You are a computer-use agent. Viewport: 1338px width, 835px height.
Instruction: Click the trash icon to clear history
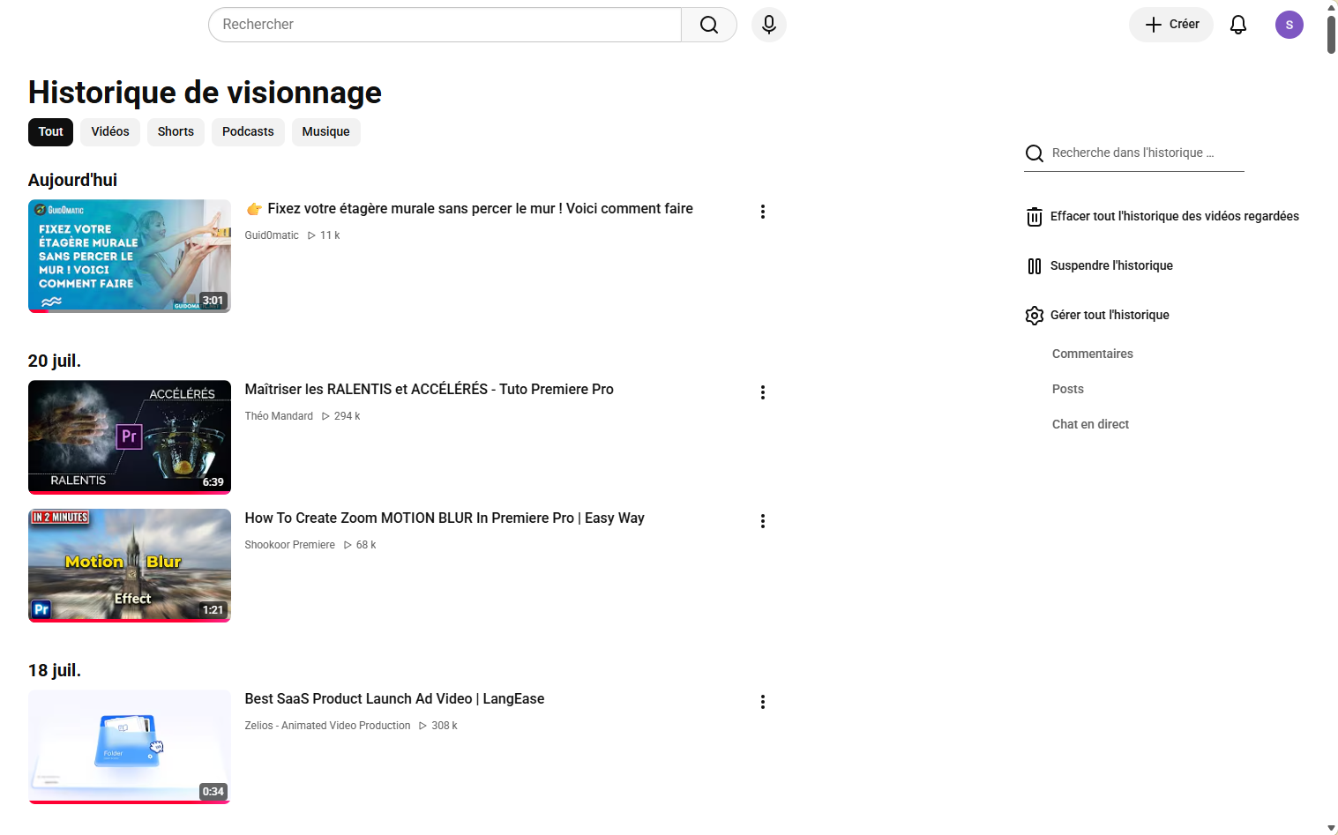point(1035,217)
